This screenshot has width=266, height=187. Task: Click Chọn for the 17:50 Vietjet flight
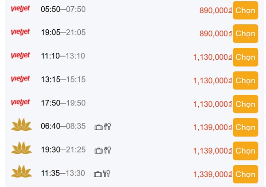[245, 104]
